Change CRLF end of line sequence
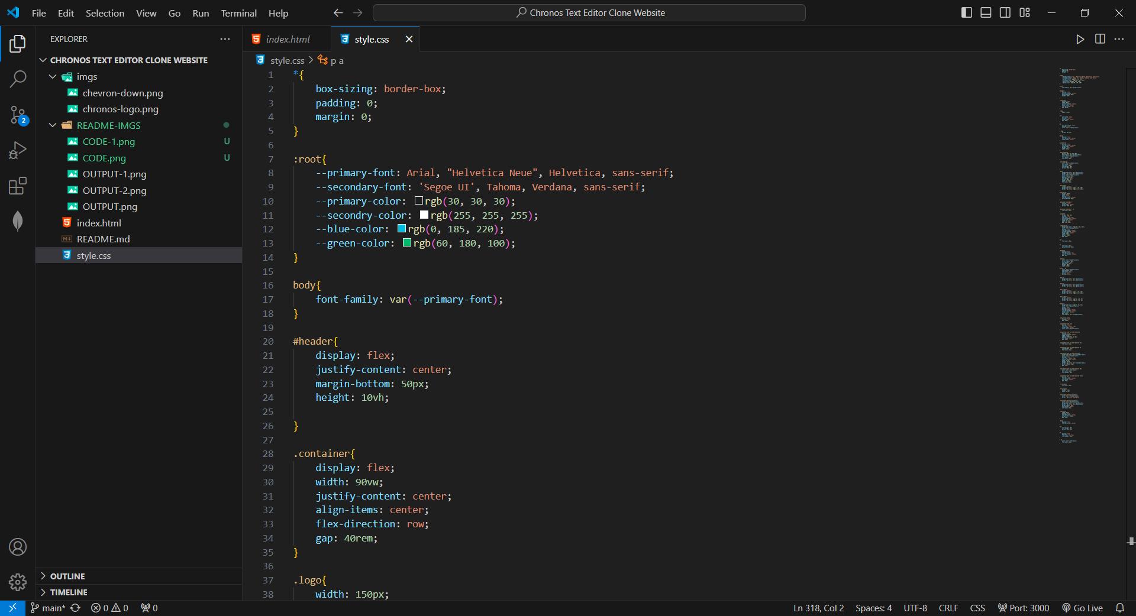The width and height of the screenshot is (1136, 616). point(948,608)
